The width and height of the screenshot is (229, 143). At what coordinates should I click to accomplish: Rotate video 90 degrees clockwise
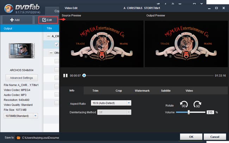[x=197, y=104]
